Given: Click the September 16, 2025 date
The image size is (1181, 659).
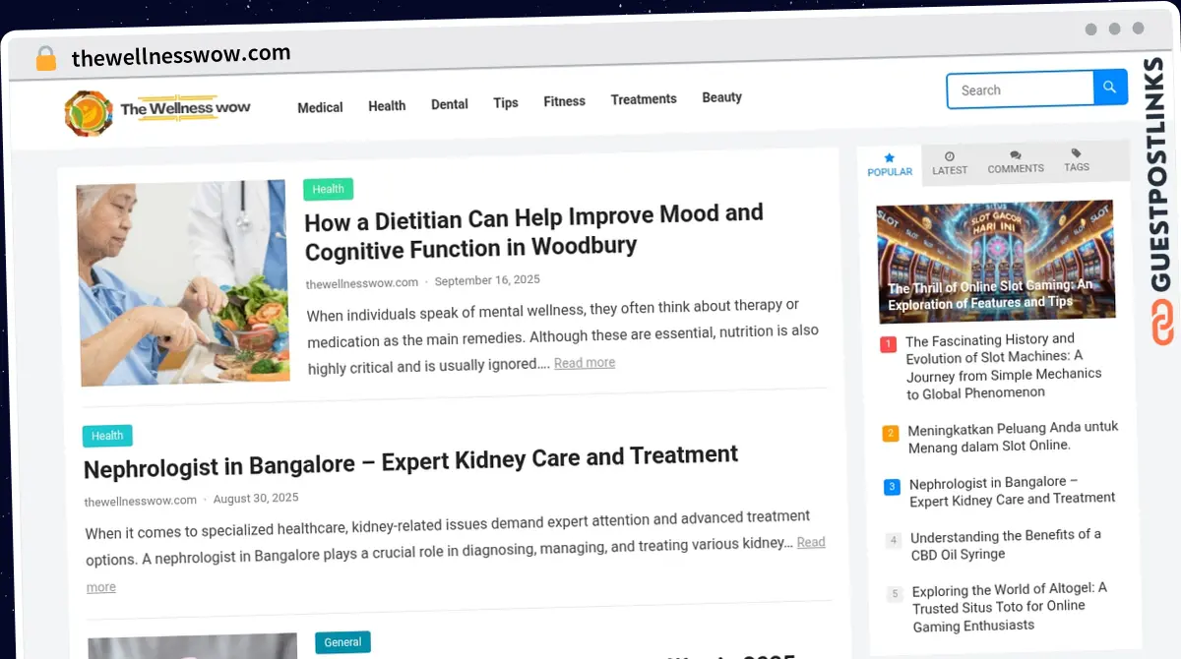Looking at the screenshot, I should [x=487, y=280].
